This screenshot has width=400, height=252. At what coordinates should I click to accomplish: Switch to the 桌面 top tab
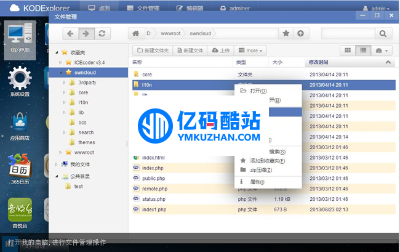(x=99, y=8)
